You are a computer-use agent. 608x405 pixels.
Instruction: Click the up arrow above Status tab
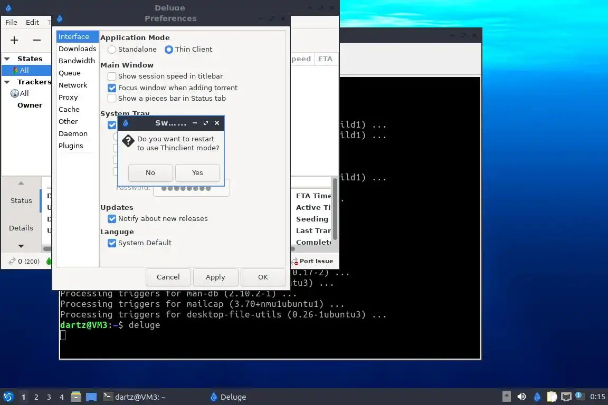(21, 183)
